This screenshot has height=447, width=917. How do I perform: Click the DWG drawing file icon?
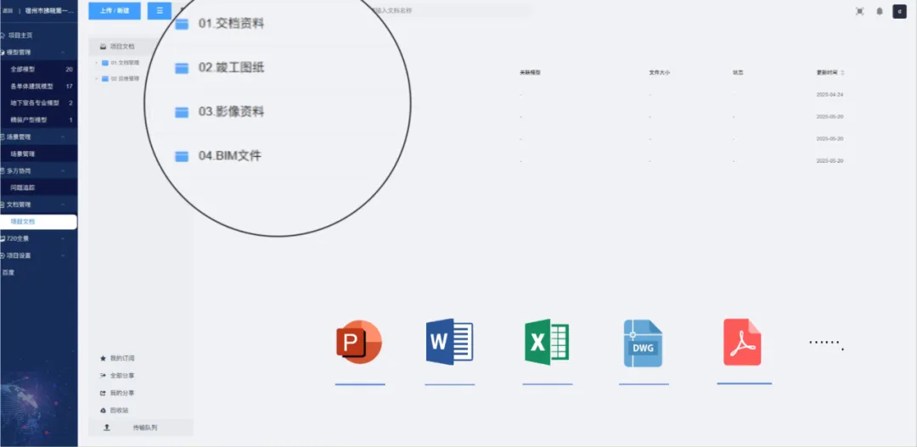click(x=643, y=343)
